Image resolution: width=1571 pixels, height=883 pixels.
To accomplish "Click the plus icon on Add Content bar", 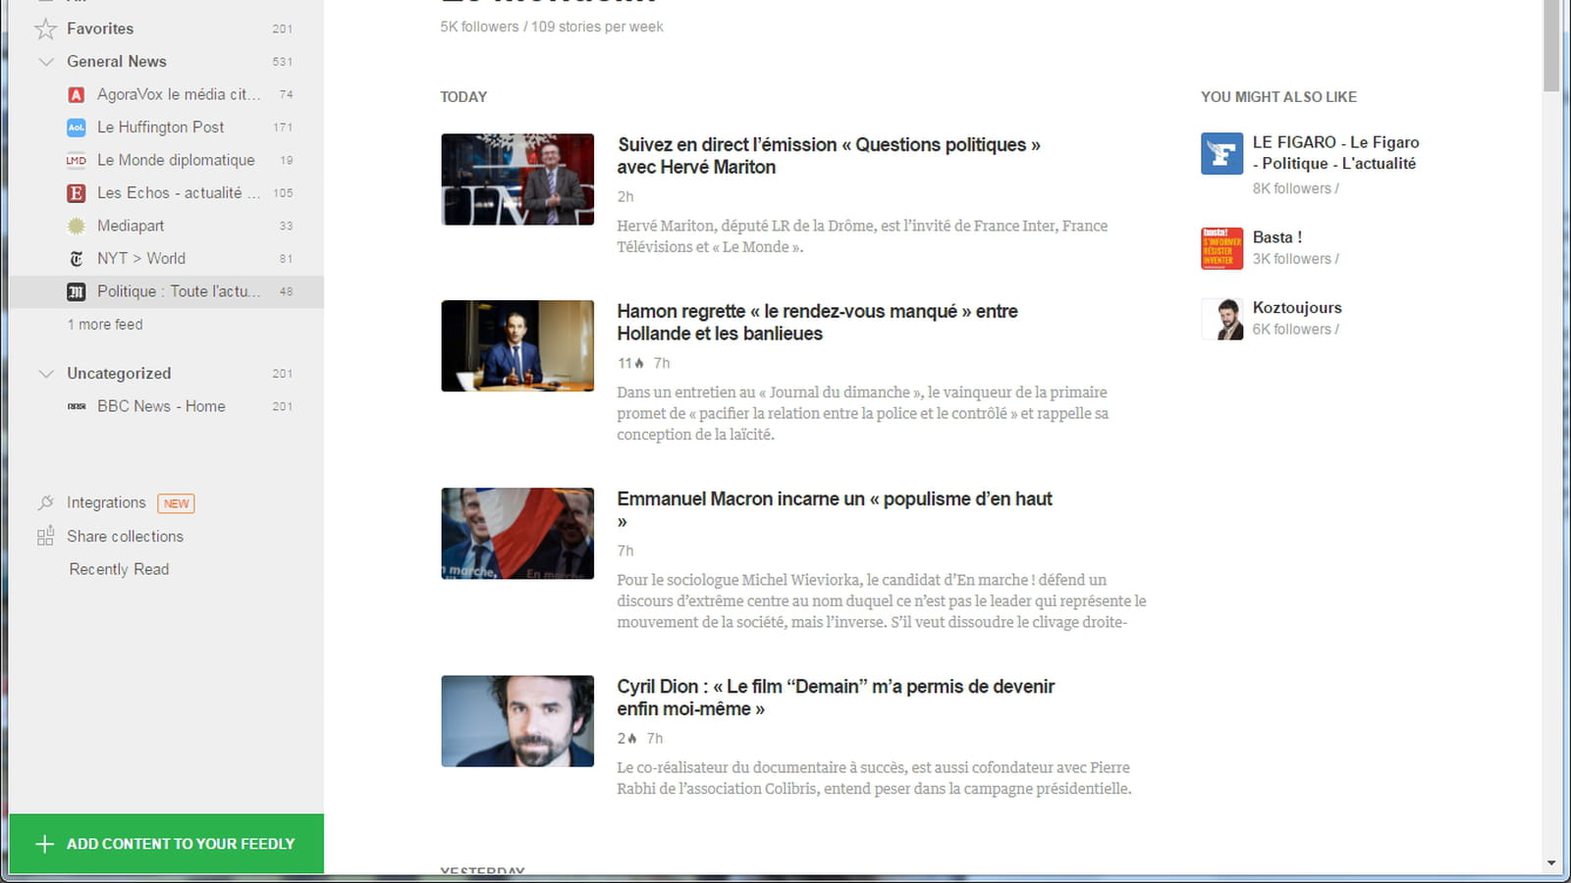I will click(x=44, y=844).
